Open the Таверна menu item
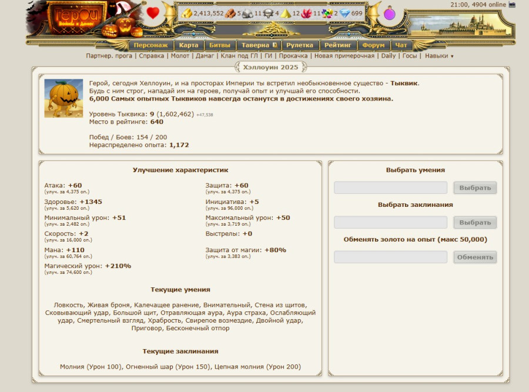This screenshot has height=392, width=529. 258,45
